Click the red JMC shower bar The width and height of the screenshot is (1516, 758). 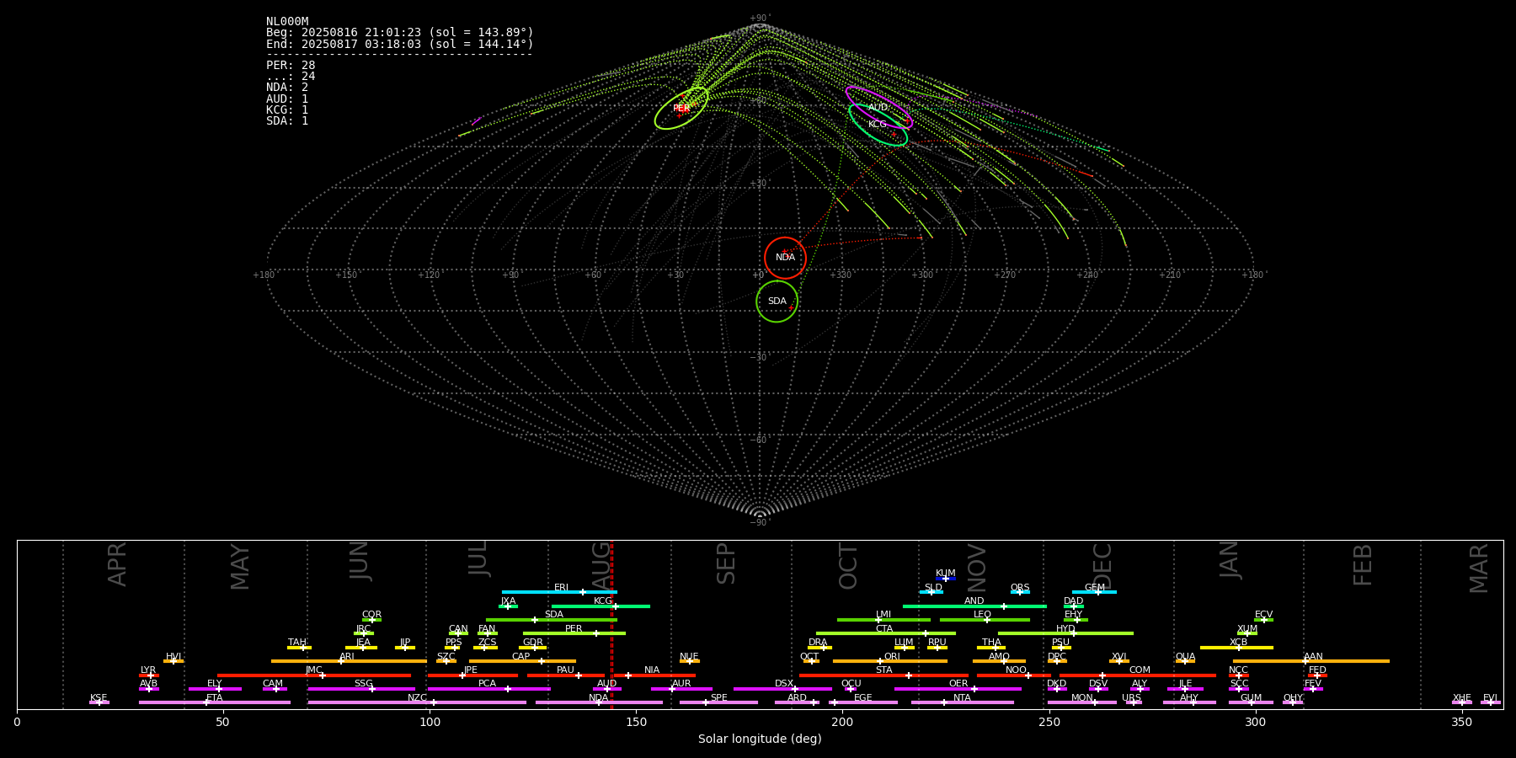(x=314, y=675)
